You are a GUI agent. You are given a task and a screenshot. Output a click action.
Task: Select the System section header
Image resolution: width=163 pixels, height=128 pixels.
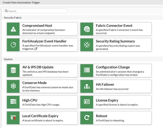tap(8, 59)
